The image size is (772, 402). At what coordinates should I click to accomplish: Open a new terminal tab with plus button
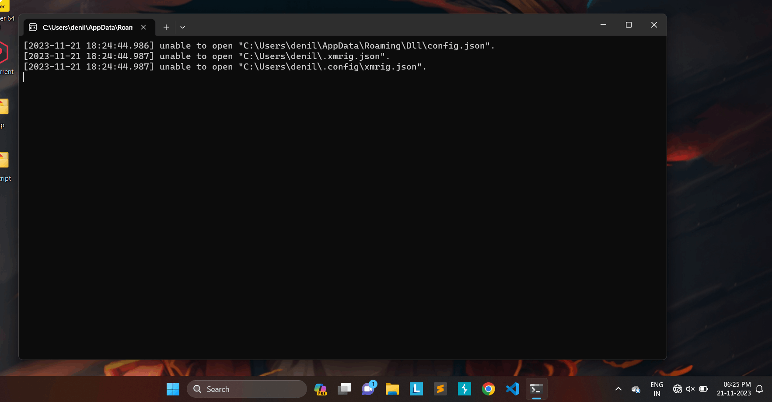click(x=166, y=27)
